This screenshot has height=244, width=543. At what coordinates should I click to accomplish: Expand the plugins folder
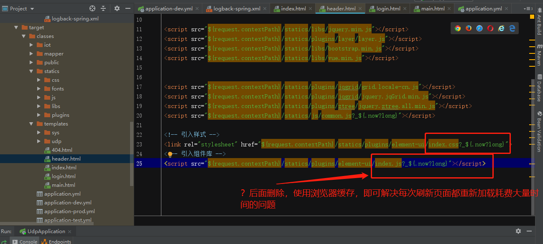click(39, 115)
